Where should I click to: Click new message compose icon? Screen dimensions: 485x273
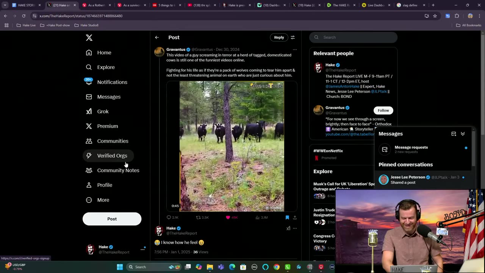pyautogui.click(x=454, y=134)
